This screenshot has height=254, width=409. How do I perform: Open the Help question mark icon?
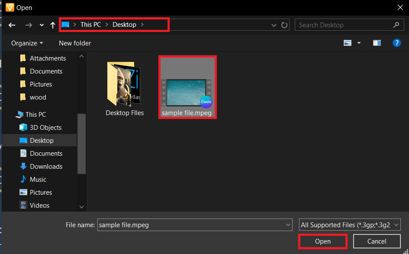(397, 43)
